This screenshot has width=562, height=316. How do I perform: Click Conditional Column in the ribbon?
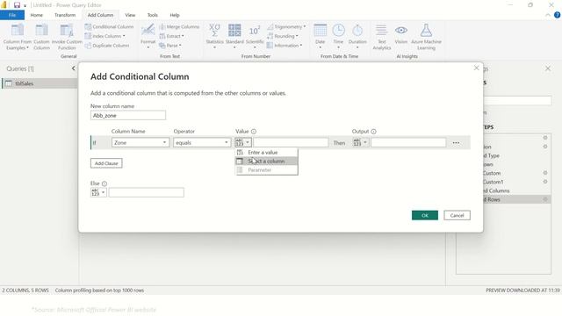(109, 27)
